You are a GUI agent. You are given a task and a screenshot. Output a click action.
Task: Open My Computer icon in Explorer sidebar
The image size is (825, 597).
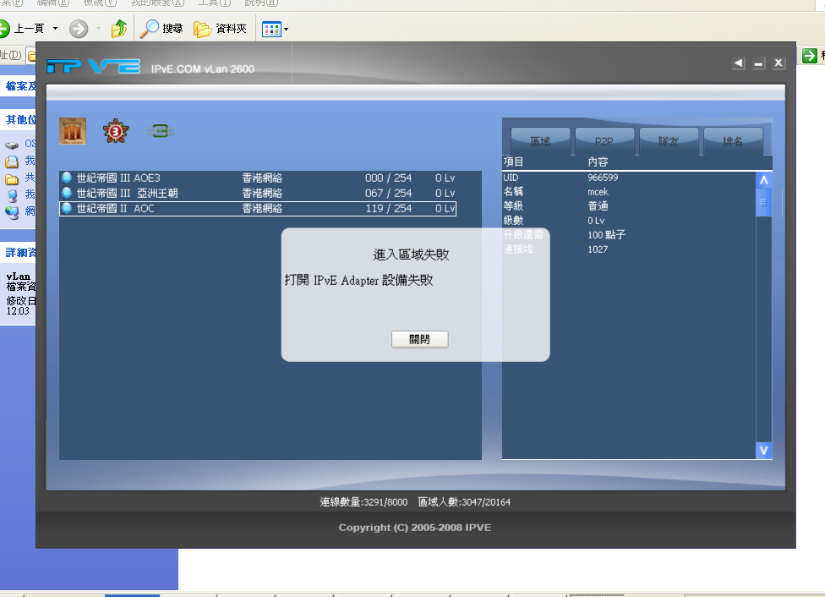pos(12,196)
